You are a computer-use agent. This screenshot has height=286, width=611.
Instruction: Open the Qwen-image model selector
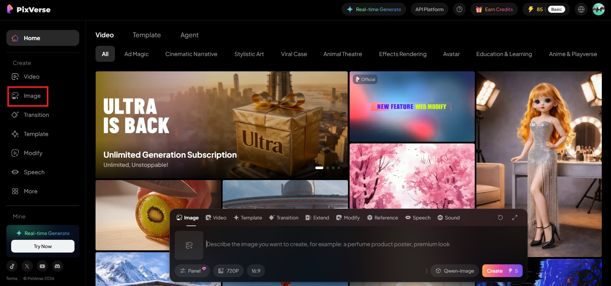point(455,271)
